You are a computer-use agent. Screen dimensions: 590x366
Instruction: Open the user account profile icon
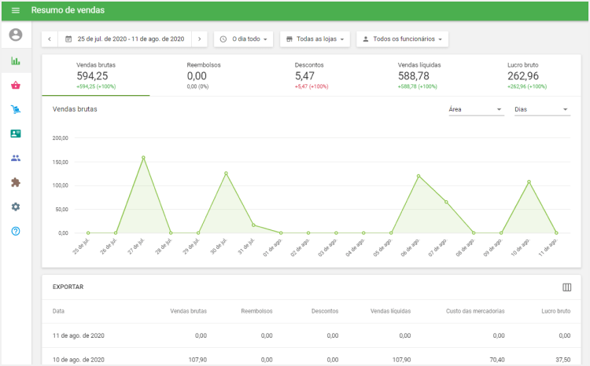point(16,35)
